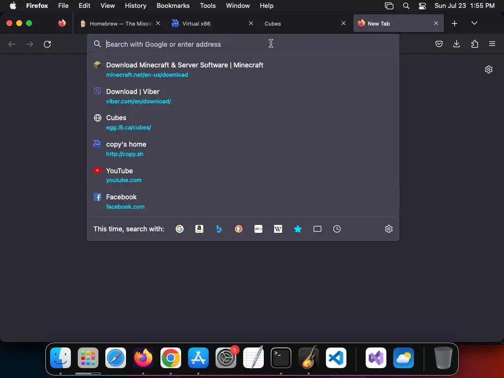Search this time with Google icon
The width and height of the screenshot is (504, 378).
(179, 229)
